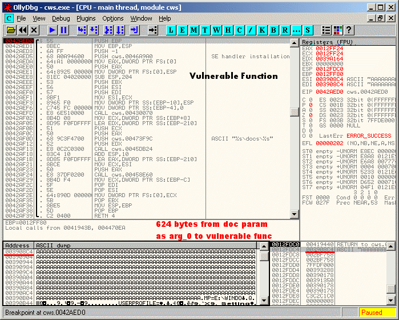Run program with the blue play icon
Image resolution: width=399 pixels, height=320 pixels.
pos(53,30)
